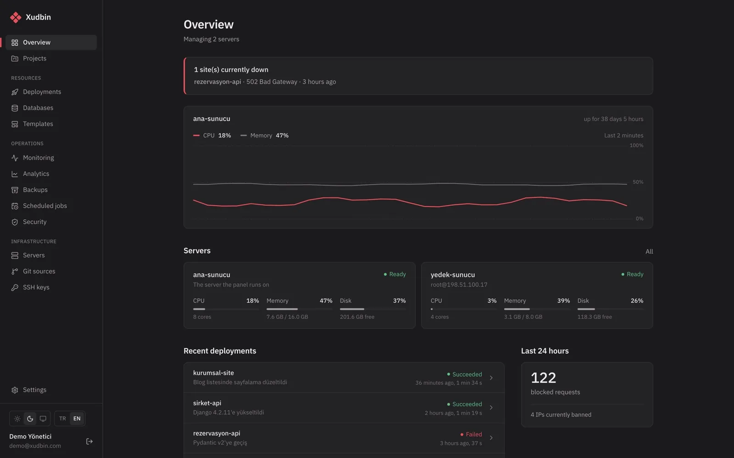This screenshot has width=734, height=458.
Task: Open the rezervasyon-api failed deployment row
Action: (x=344, y=438)
